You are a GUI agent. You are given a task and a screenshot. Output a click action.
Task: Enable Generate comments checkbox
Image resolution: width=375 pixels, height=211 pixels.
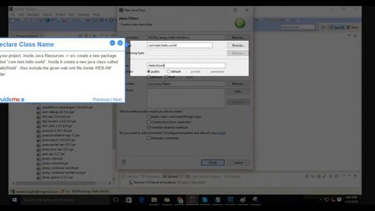tap(149, 138)
